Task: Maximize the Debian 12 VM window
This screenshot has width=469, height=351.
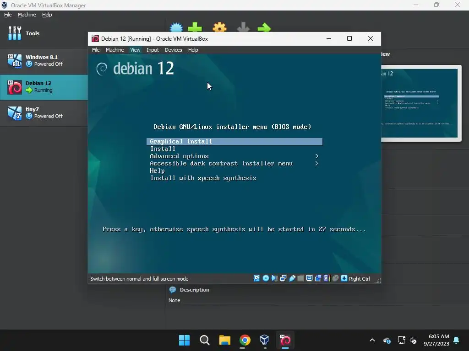Action: point(349,38)
